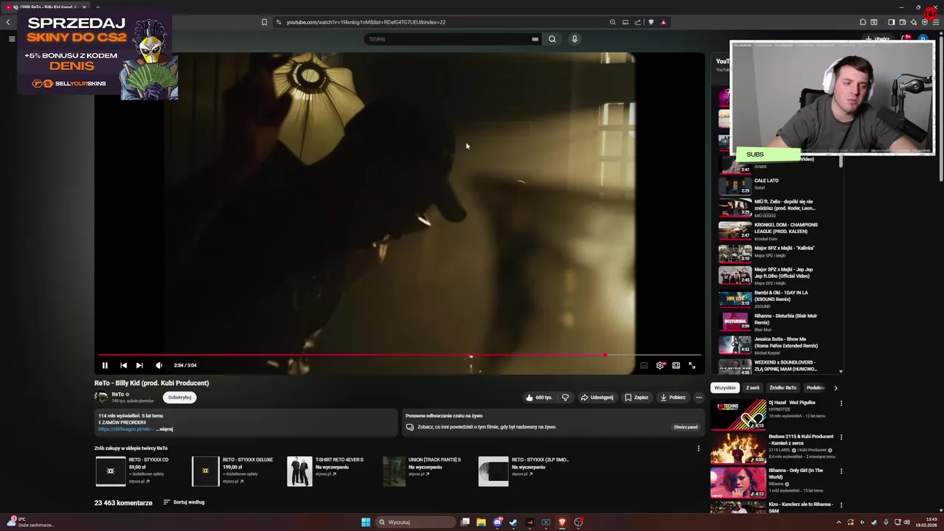Toggle browser sidebar panel icon
944x531 pixels.
point(891,22)
